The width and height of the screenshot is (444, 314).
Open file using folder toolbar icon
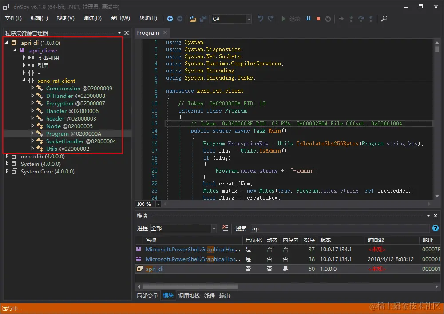(193, 19)
